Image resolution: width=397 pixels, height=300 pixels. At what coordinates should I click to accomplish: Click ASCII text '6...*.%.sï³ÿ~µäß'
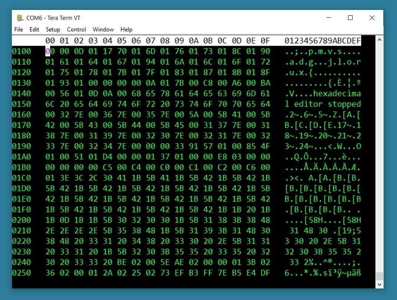(x=323, y=273)
